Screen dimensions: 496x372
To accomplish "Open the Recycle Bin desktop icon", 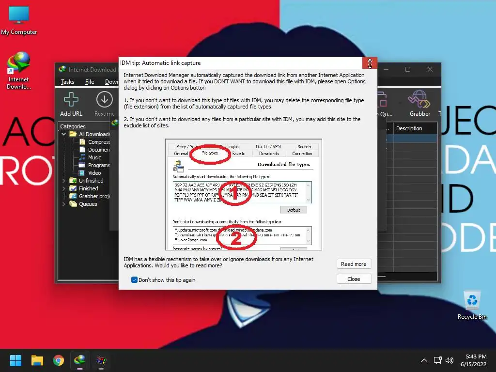I will coord(472,306).
